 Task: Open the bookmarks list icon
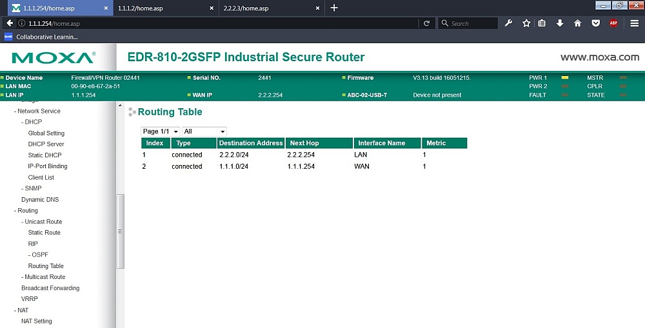coord(542,23)
